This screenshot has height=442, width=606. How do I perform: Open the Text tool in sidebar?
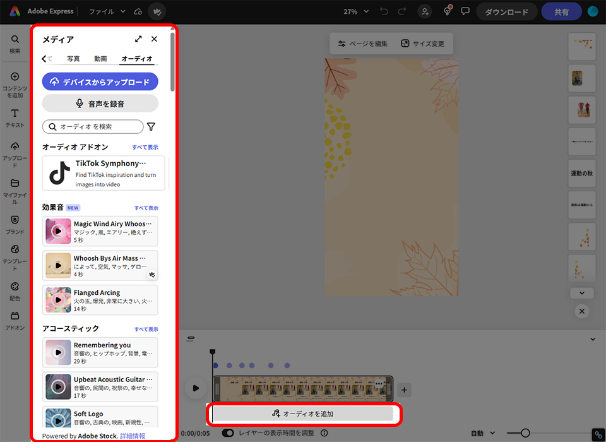(15, 117)
